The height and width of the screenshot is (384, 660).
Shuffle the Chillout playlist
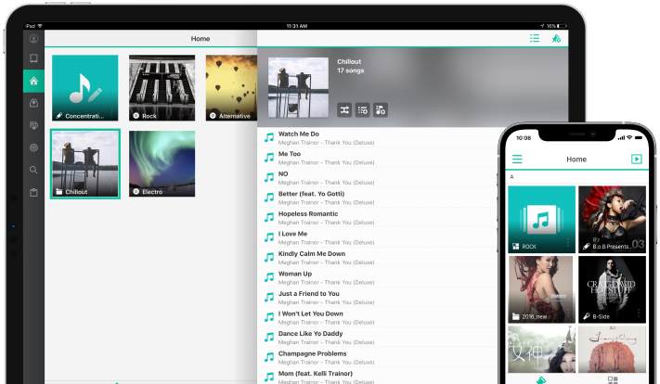pyautogui.click(x=344, y=110)
